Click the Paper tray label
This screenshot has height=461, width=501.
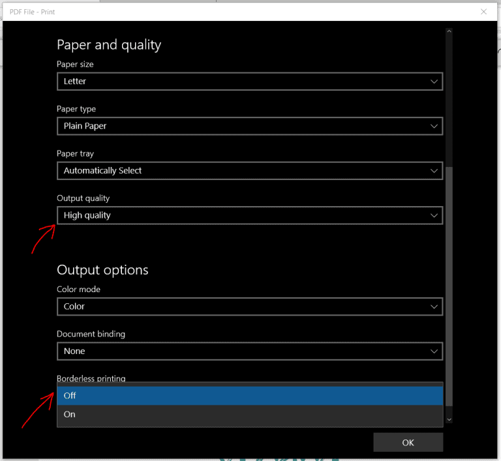(76, 154)
